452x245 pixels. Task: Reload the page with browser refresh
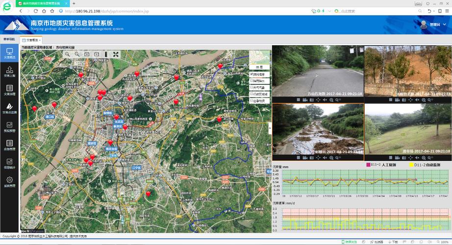[36, 11]
